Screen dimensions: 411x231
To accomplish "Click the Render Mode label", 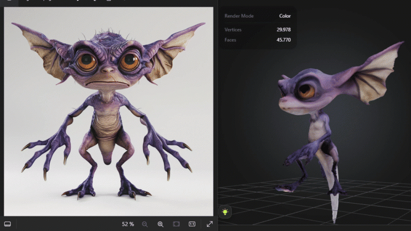I will pyautogui.click(x=239, y=16).
